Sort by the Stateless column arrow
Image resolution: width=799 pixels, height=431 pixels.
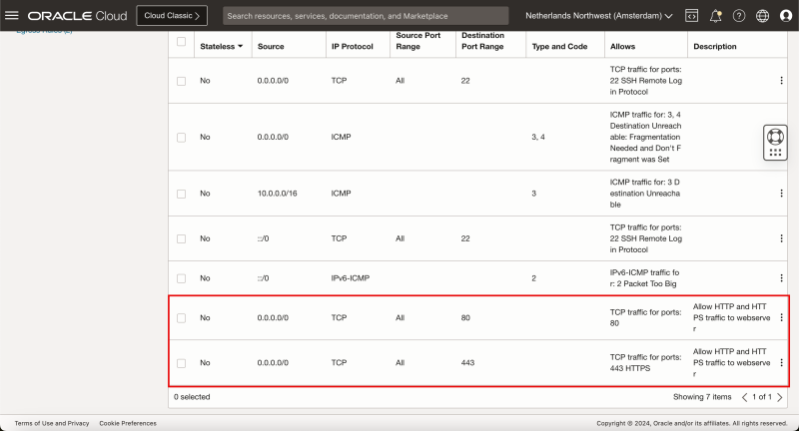click(240, 47)
